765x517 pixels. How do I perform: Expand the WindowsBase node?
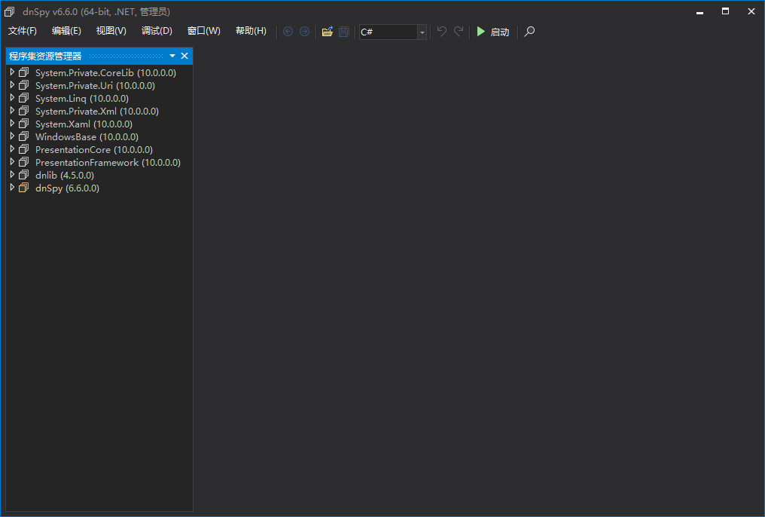(x=12, y=136)
